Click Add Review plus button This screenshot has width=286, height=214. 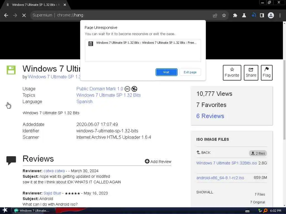158,162
